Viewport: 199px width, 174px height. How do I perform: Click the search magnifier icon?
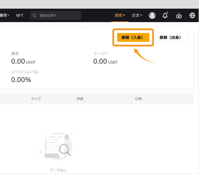pos(34,16)
